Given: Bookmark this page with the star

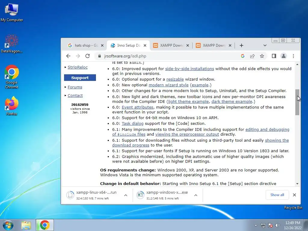Looking at the screenshot, I should tap(262, 56).
